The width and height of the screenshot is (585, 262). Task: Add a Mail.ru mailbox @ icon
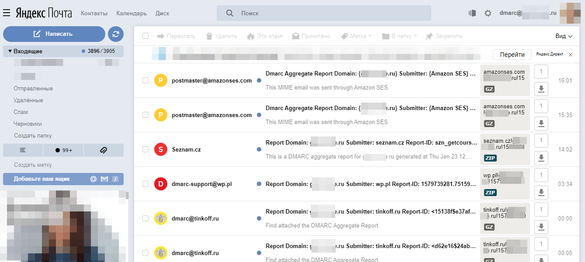tap(94, 179)
